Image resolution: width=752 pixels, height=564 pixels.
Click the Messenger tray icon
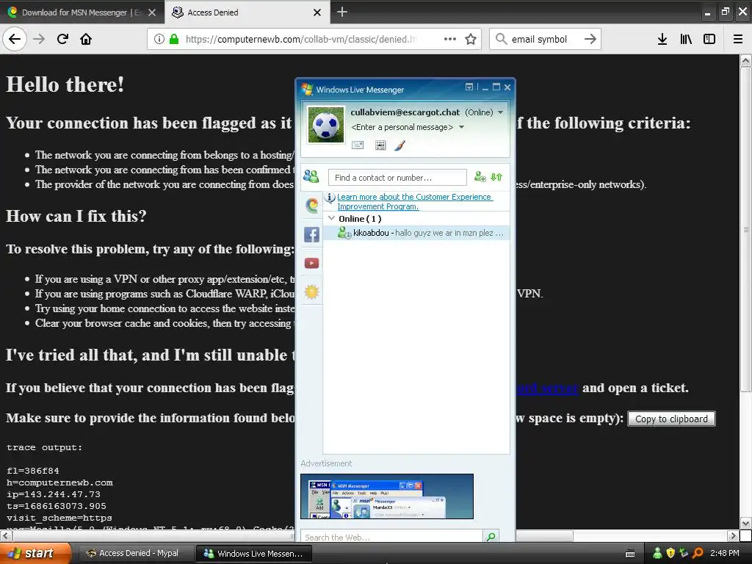click(x=657, y=553)
